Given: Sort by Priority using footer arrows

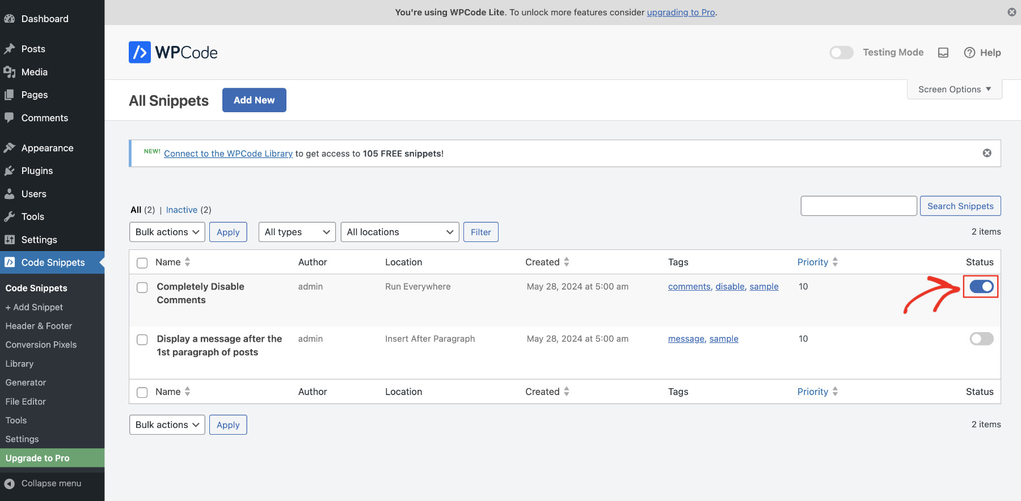Looking at the screenshot, I should click(835, 392).
